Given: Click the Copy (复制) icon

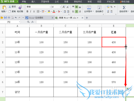Looking at the screenshot, I should (10, 12).
